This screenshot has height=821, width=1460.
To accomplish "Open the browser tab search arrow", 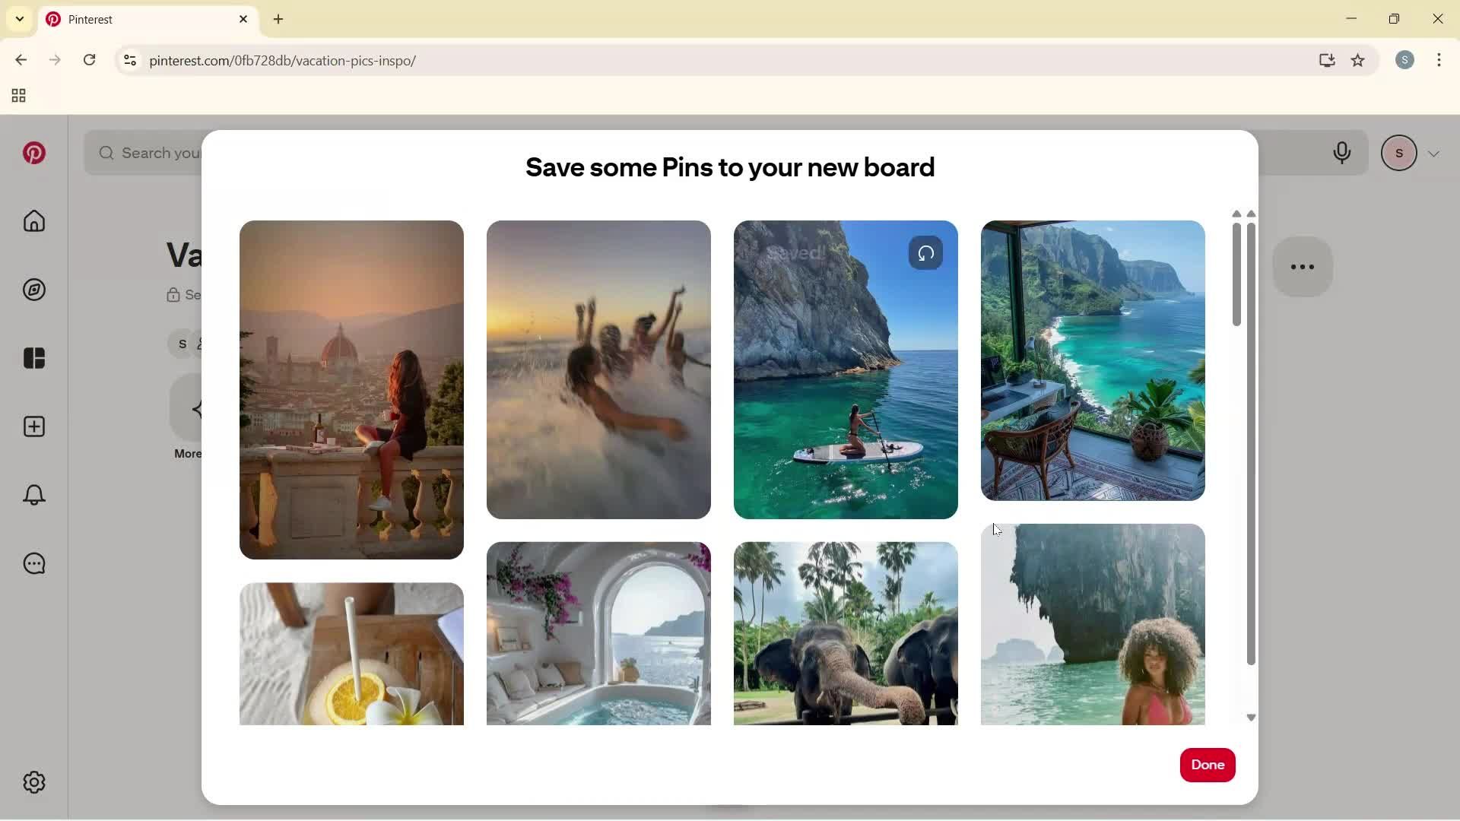I will tap(19, 19).
